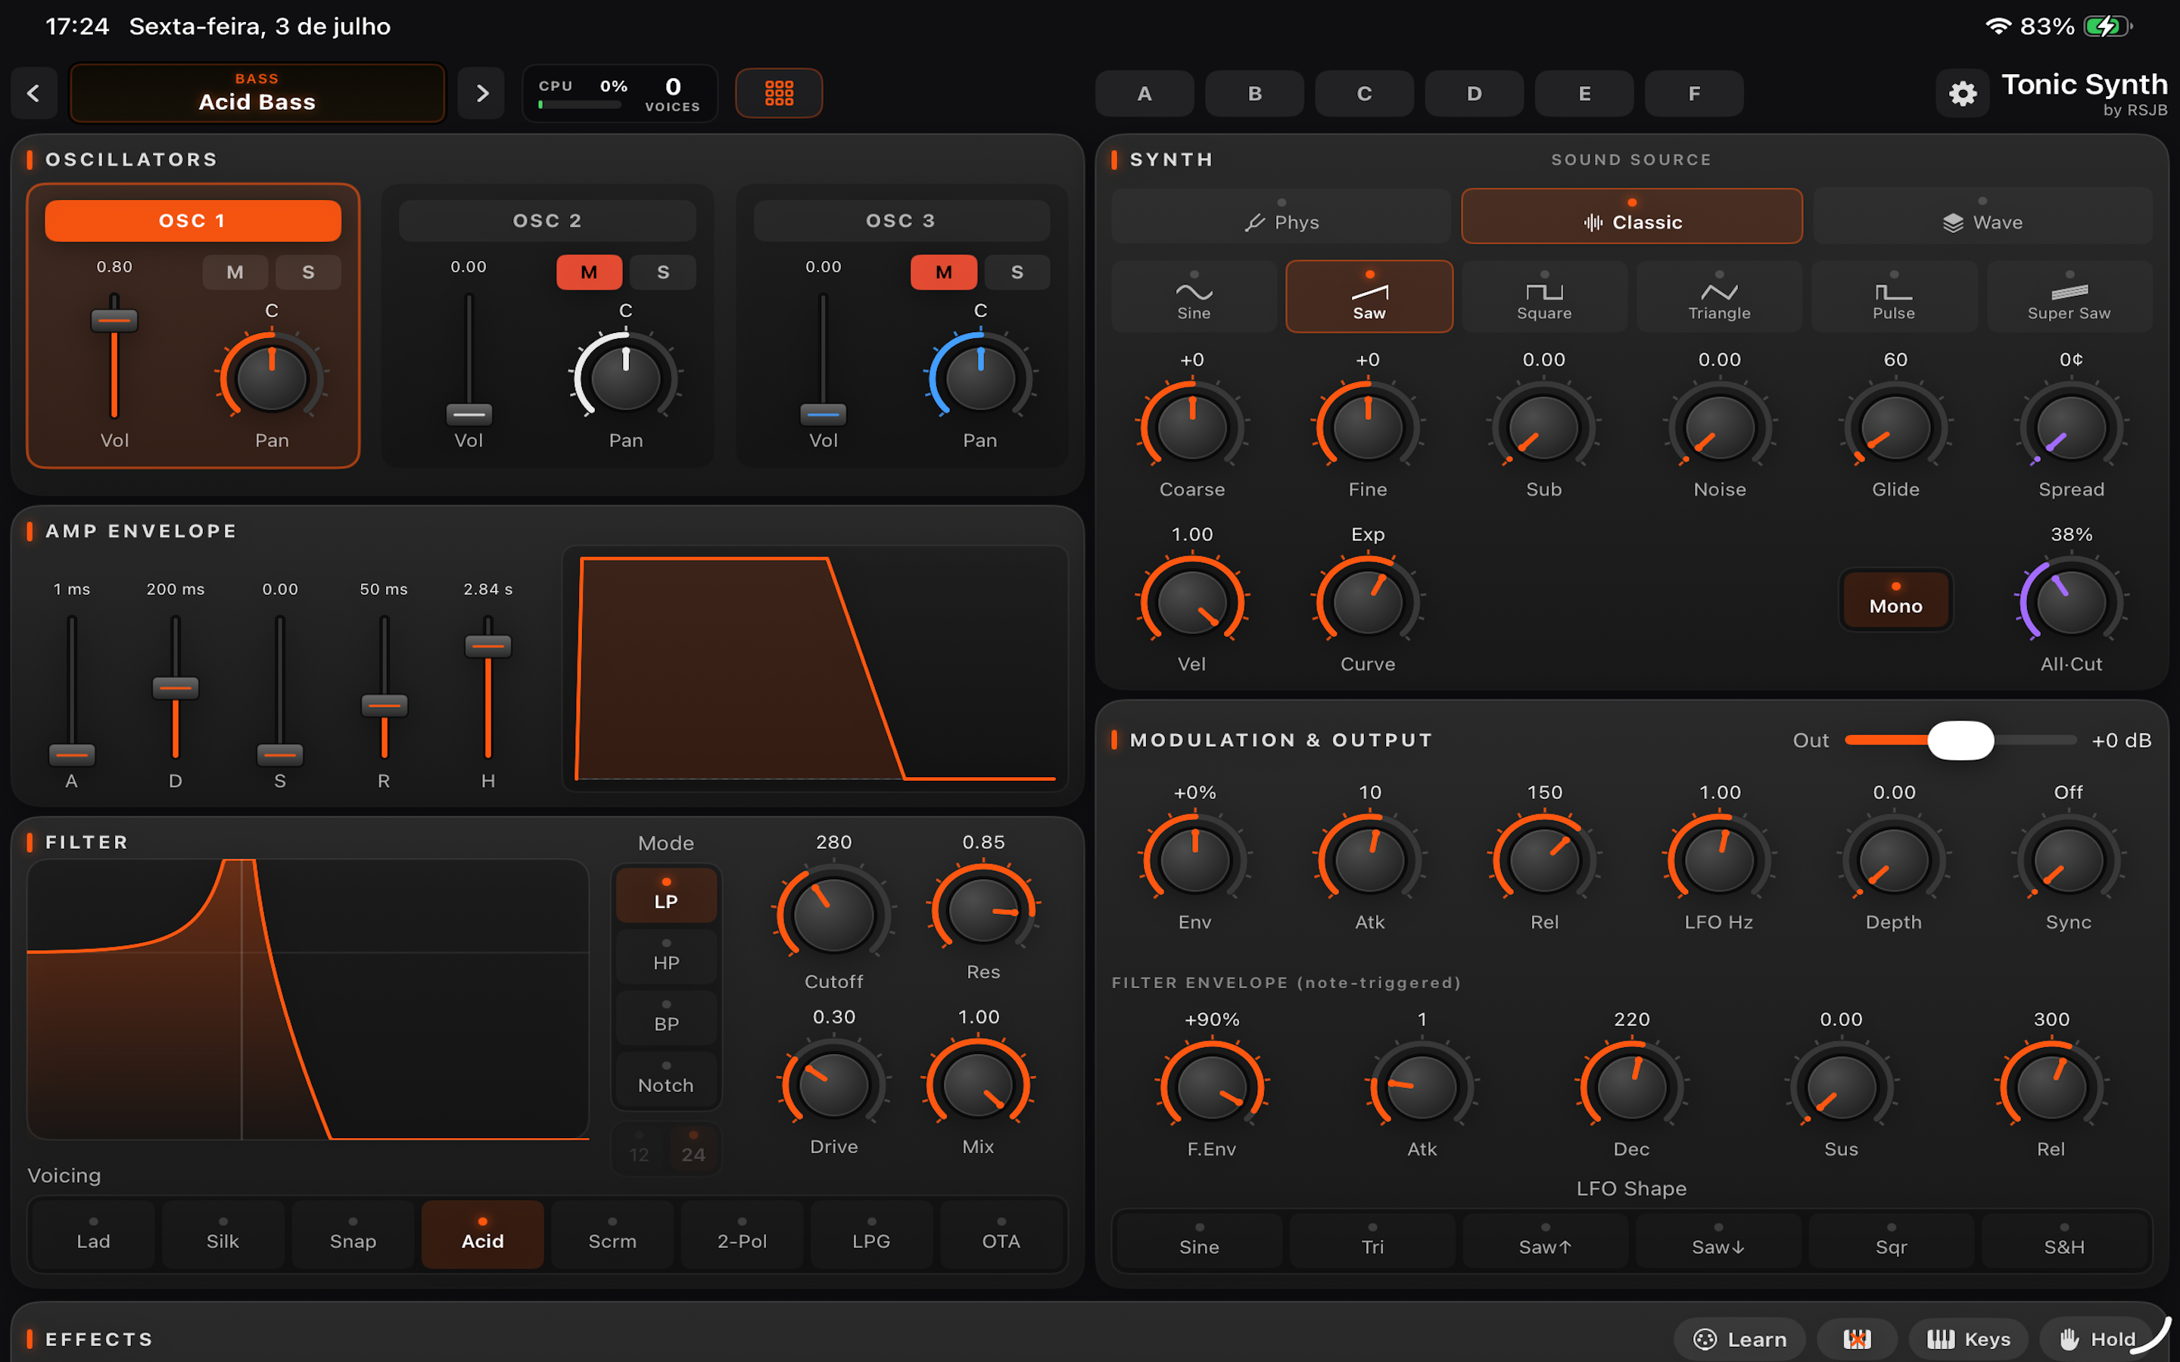The width and height of the screenshot is (2180, 1362).
Task: Choose Notch filter mode
Action: [665, 1078]
